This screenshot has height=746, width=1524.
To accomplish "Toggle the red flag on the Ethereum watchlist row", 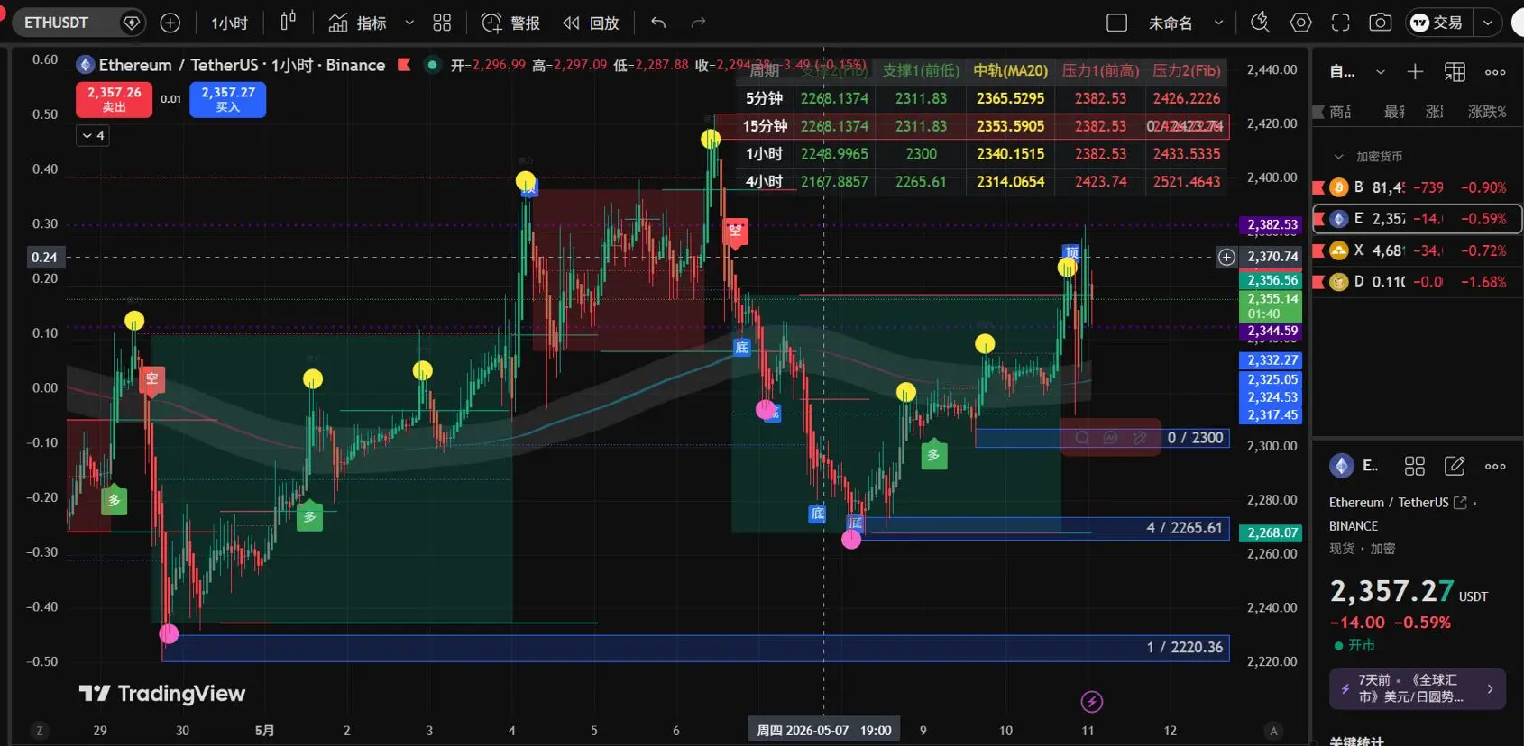I will click(1318, 219).
